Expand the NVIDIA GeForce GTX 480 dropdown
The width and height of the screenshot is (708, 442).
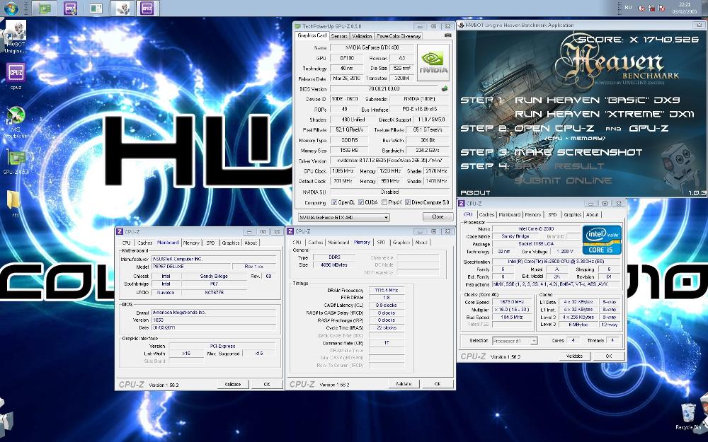point(385,217)
